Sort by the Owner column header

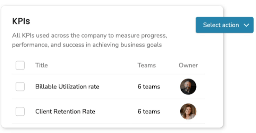pyautogui.click(x=188, y=65)
